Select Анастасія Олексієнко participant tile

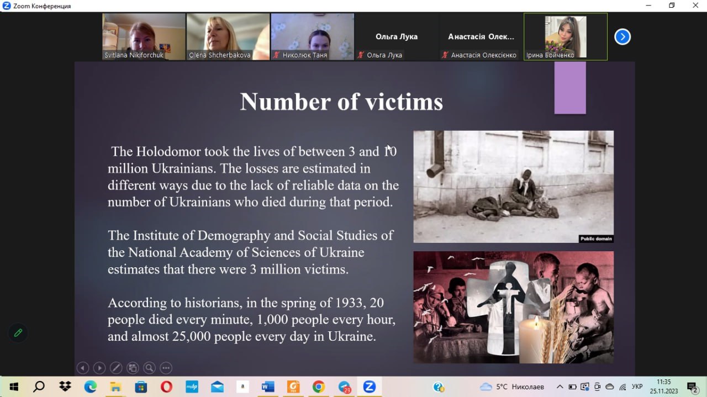[x=481, y=36]
